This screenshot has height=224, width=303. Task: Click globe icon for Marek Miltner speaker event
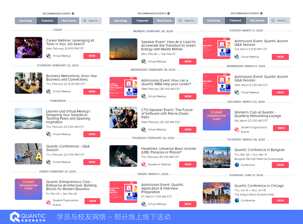pos(143,62)
